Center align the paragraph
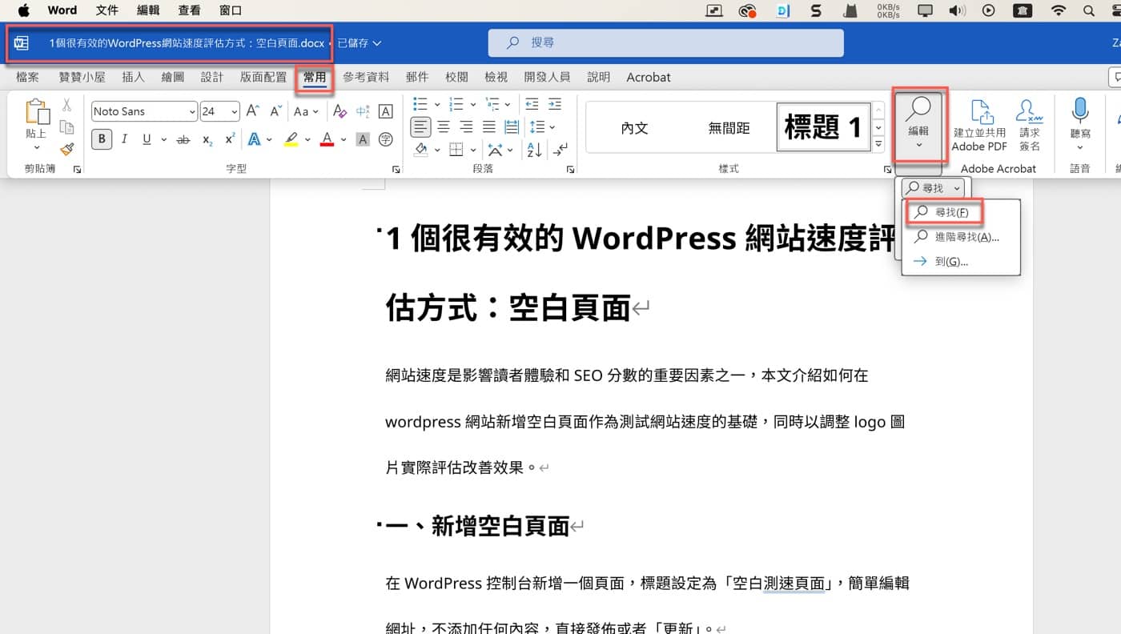Screen dimensions: 1121x634 (444, 126)
